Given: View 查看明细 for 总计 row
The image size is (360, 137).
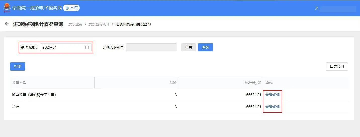Looking at the screenshot, I should point(273,107).
